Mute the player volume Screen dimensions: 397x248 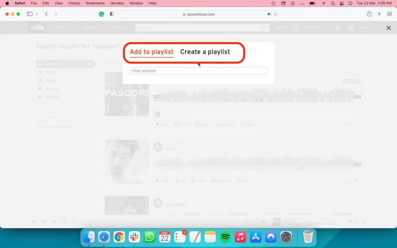pyautogui.click(x=264, y=221)
